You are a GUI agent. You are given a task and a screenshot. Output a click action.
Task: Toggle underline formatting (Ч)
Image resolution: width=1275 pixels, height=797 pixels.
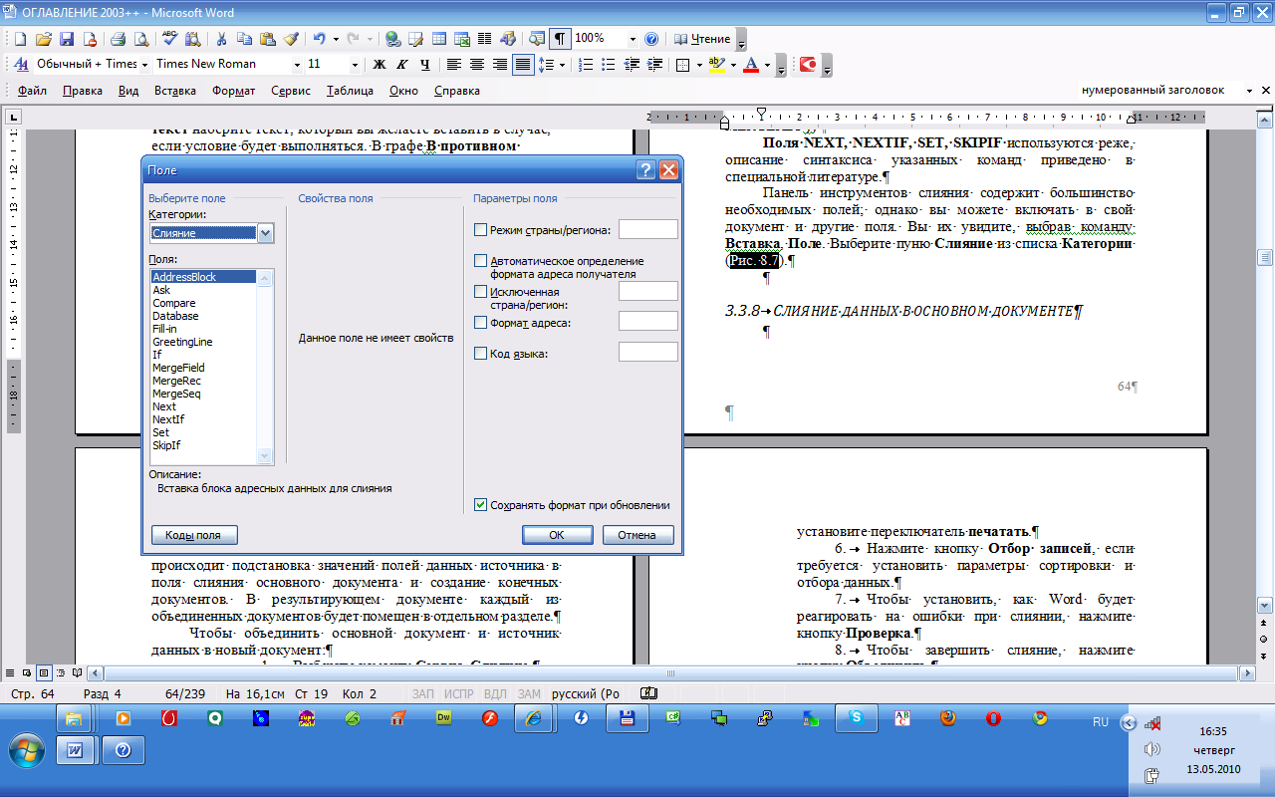click(425, 64)
